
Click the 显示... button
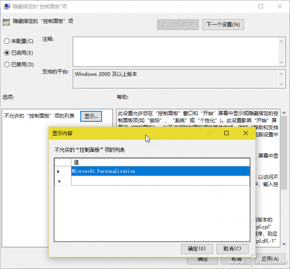(91, 116)
